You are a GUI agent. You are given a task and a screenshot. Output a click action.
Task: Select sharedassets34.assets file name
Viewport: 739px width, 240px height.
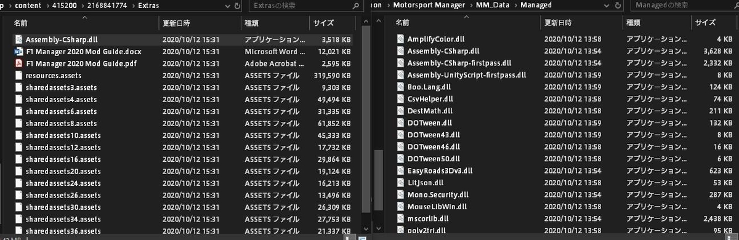(x=63, y=219)
